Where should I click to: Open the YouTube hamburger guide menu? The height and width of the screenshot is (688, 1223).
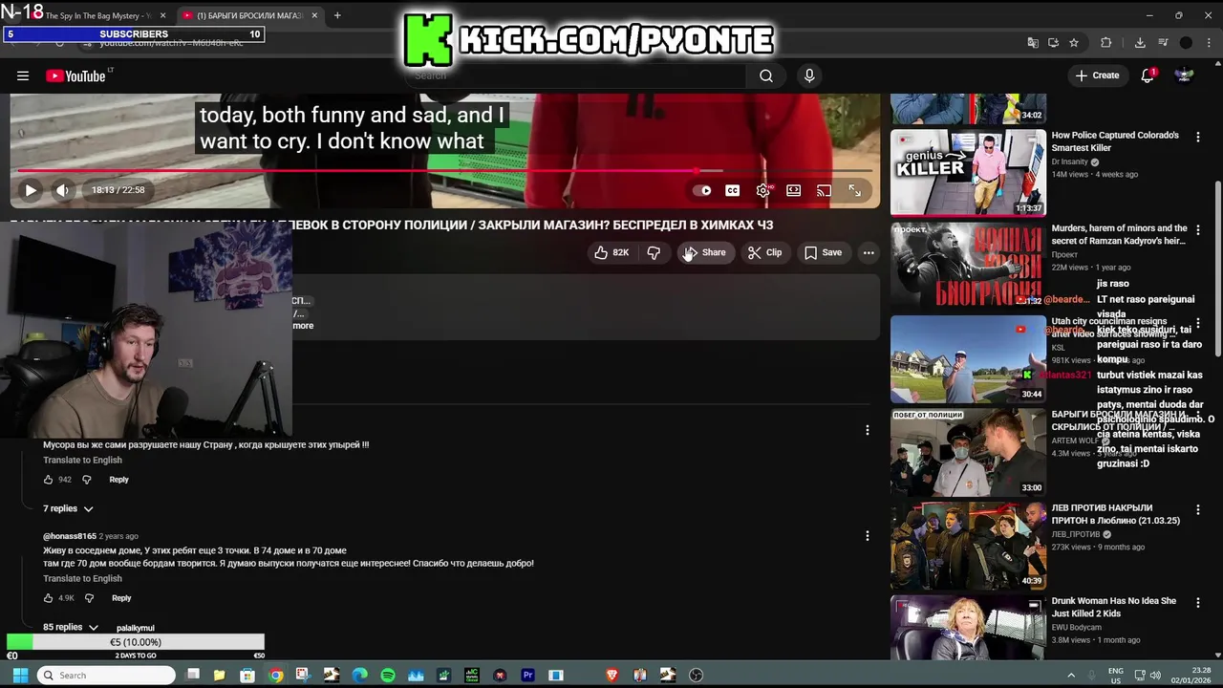[23, 75]
